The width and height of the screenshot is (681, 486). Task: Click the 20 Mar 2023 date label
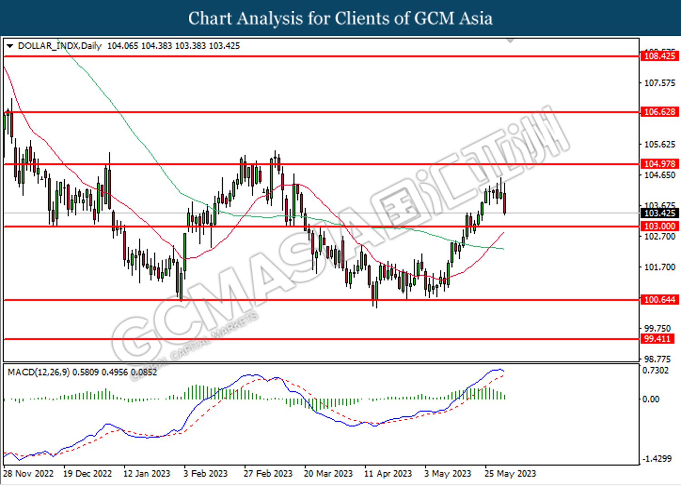[x=328, y=473]
